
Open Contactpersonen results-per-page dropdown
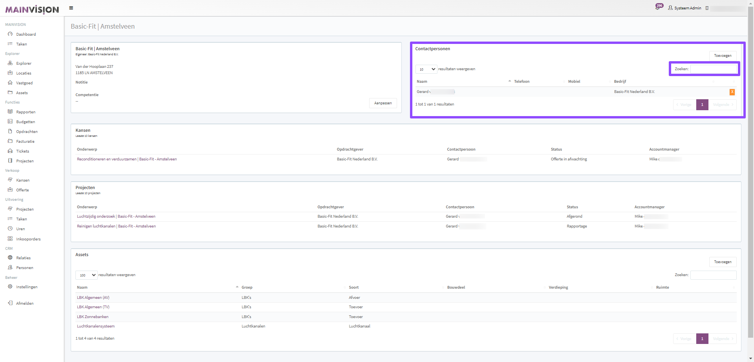pos(426,69)
